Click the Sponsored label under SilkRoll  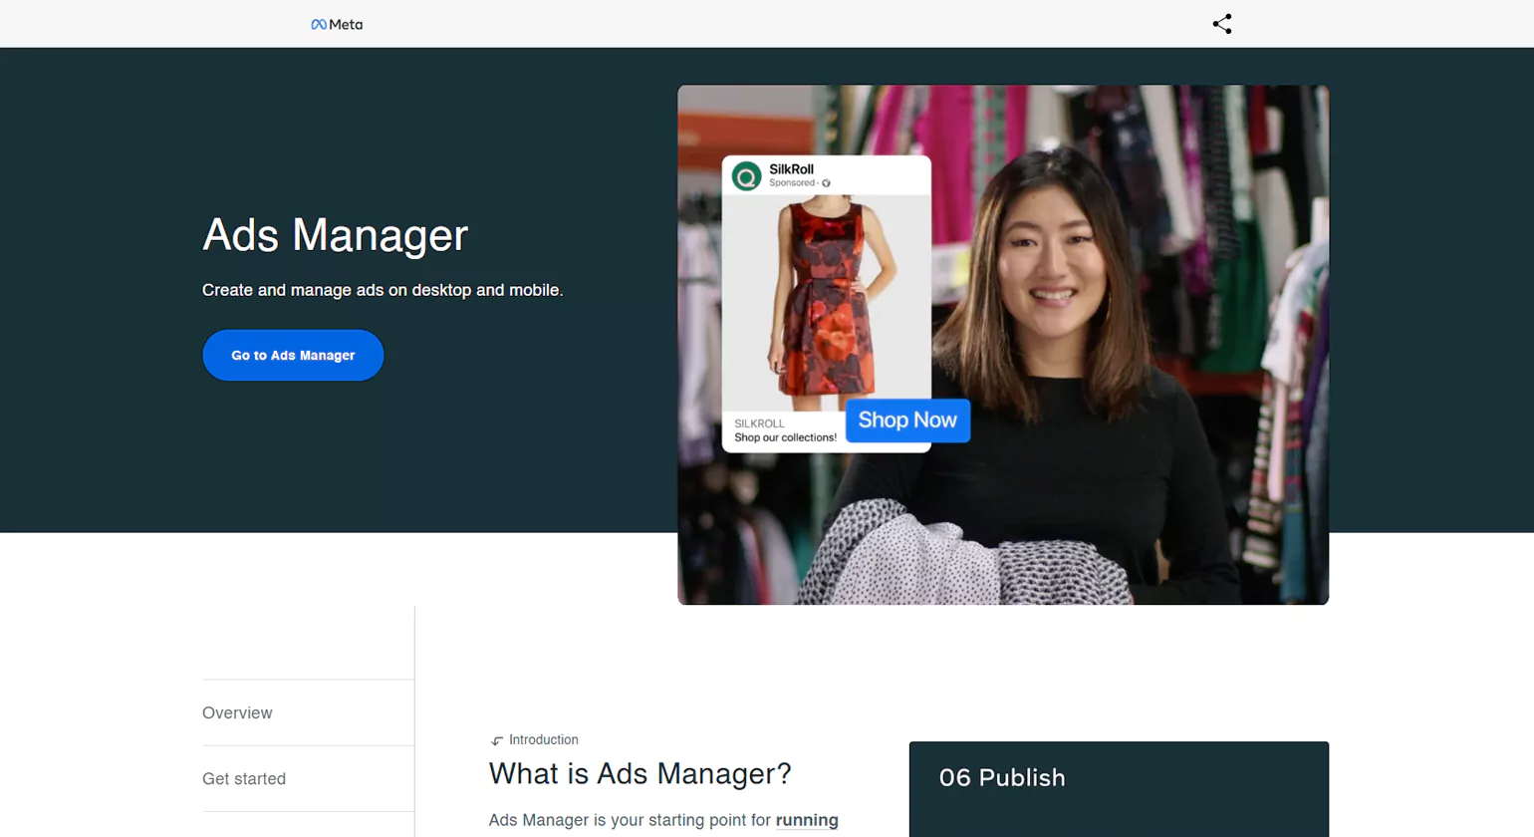(x=791, y=183)
